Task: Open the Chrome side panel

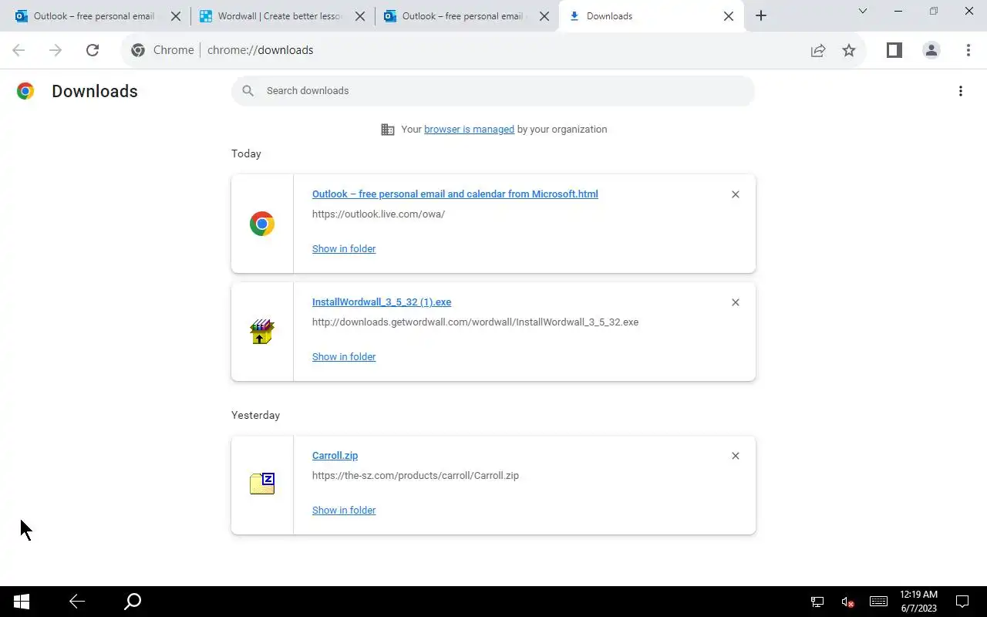Action: pyautogui.click(x=894, y=50)
